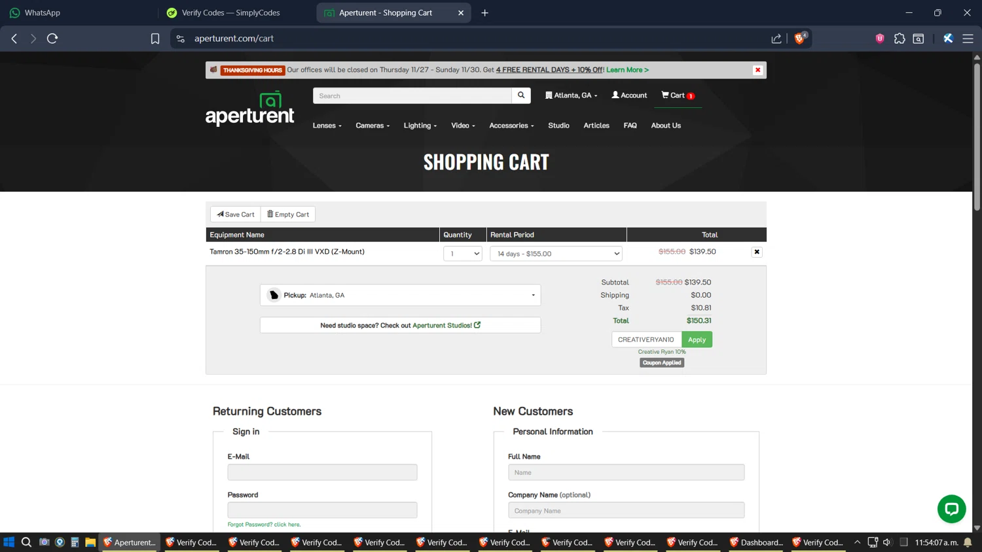Switch to the WhatsApp tab

tap(79, 12)
